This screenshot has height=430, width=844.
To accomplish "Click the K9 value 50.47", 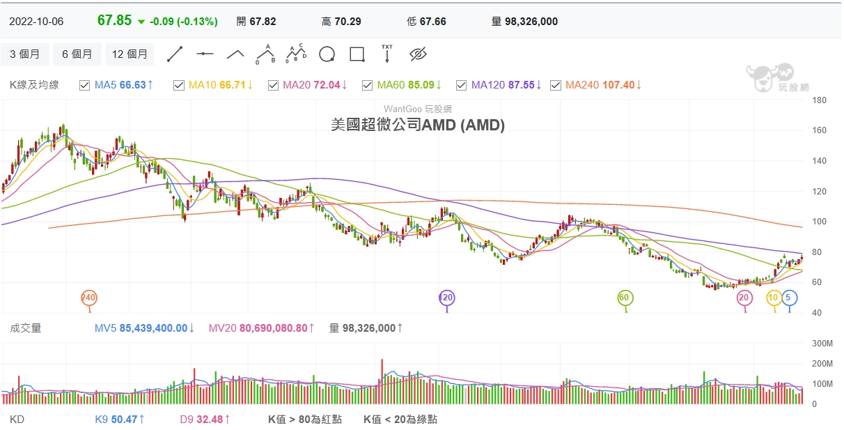I will click(x=125, y=420).
